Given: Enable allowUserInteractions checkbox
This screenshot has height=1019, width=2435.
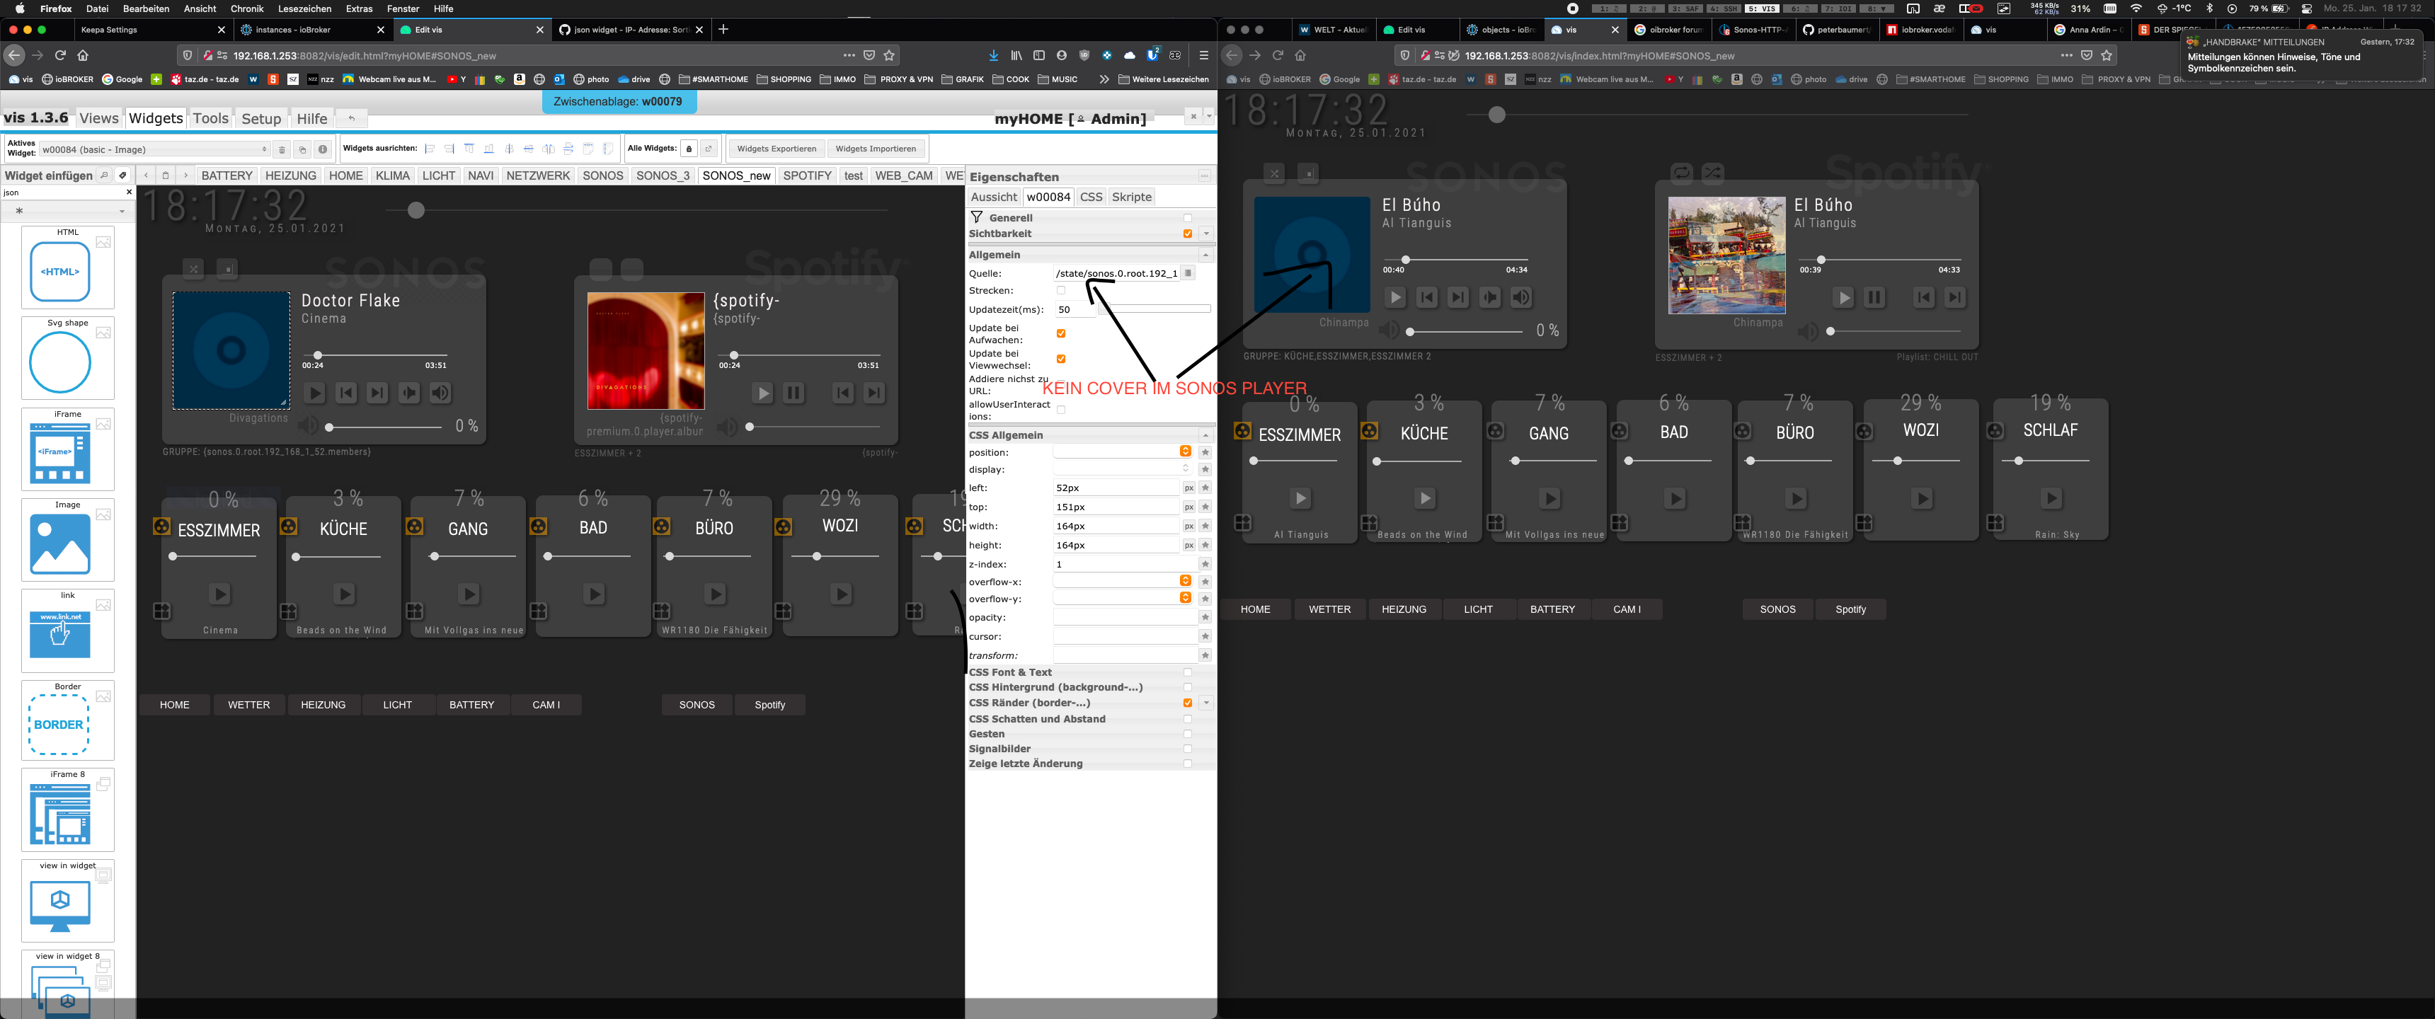Looking at the screenshot, I should [1060, 410].
